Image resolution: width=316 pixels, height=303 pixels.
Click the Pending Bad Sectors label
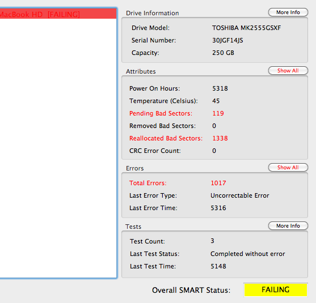click(x=161, y=113)
